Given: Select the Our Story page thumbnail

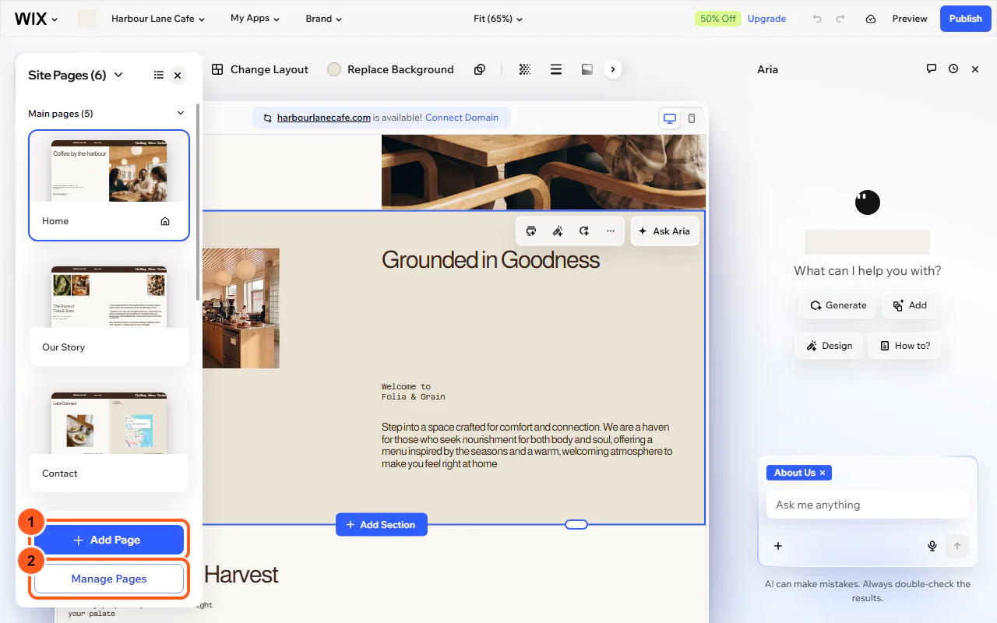Looking at the screenshot, I should [109, 297].
